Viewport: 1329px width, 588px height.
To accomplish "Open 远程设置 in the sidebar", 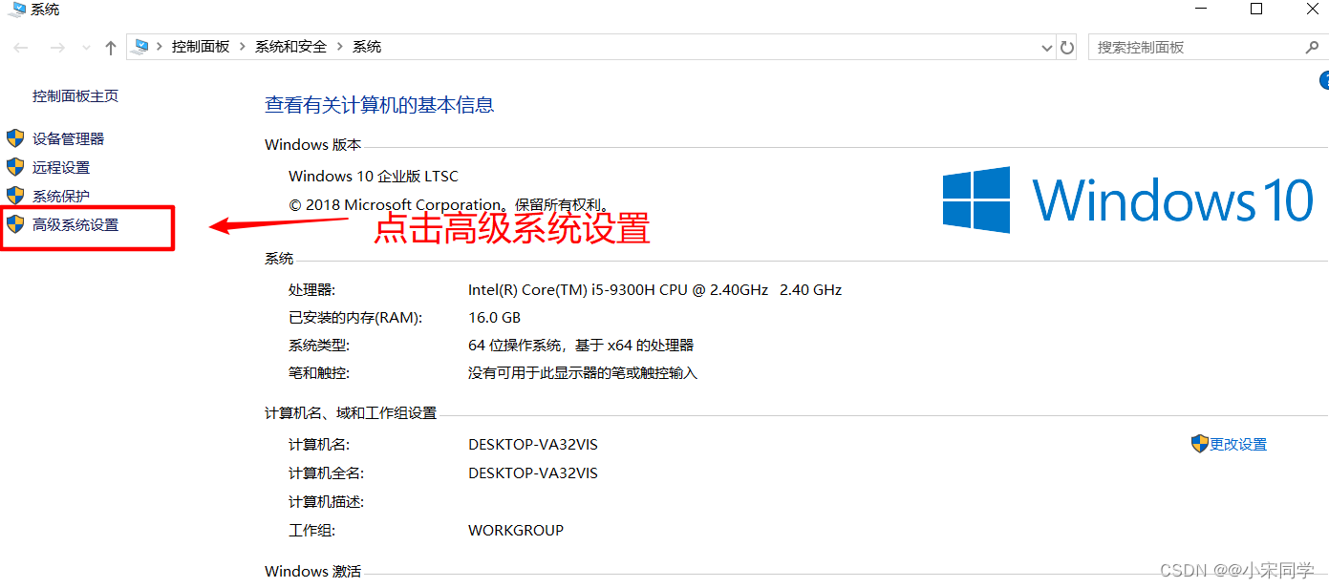I will click(61, 168).
